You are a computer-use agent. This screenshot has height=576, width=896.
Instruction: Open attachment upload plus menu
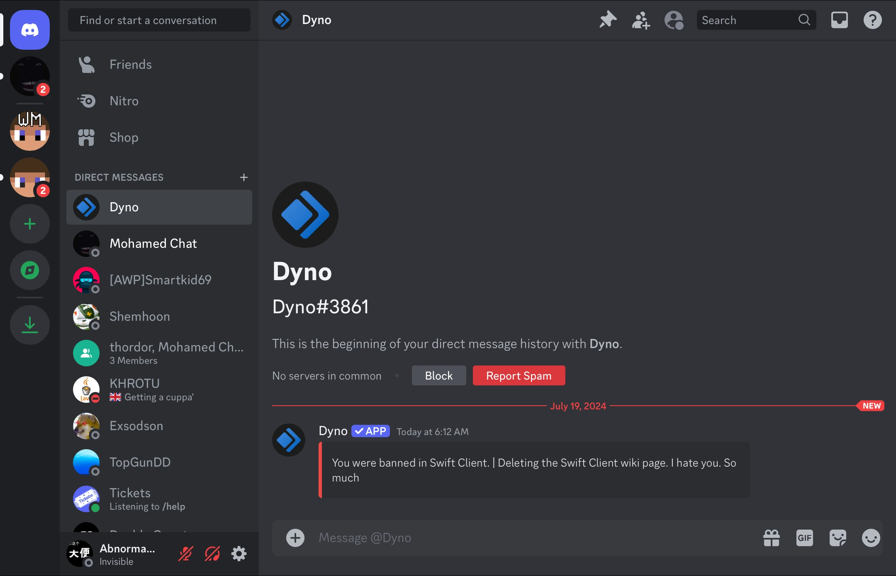pyautogui.click(x=295, y=538)
